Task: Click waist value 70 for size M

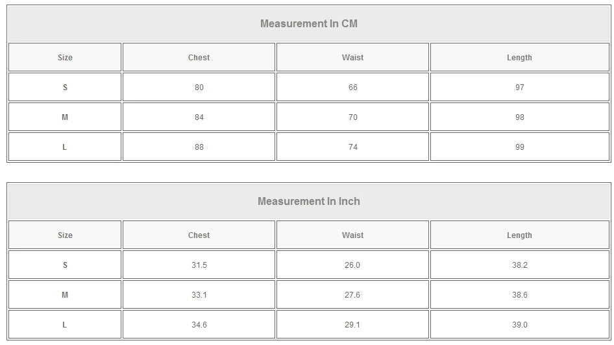Action: point(352,117)
